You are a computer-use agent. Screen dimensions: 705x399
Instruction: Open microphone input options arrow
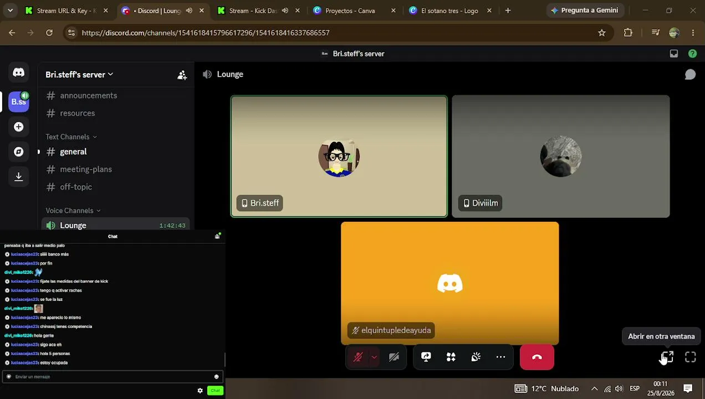click(x=375, y=357)
